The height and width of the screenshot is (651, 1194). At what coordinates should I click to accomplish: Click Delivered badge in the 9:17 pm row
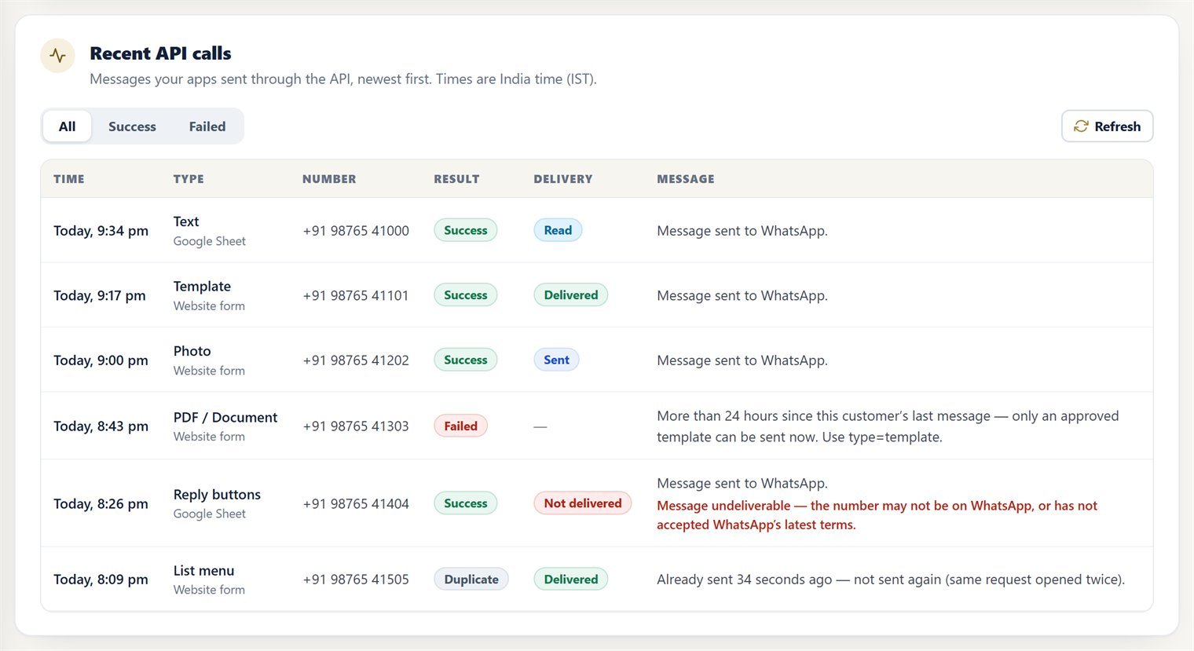[x=571, y=295]
